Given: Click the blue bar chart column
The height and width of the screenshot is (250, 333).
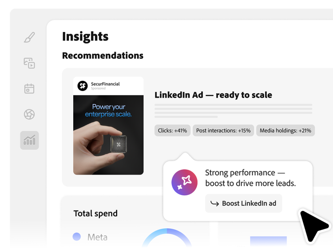Looking at the screenshot, I should click(268, 242).
